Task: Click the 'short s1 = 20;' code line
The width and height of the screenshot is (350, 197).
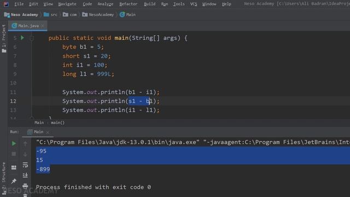Action: 86,56
